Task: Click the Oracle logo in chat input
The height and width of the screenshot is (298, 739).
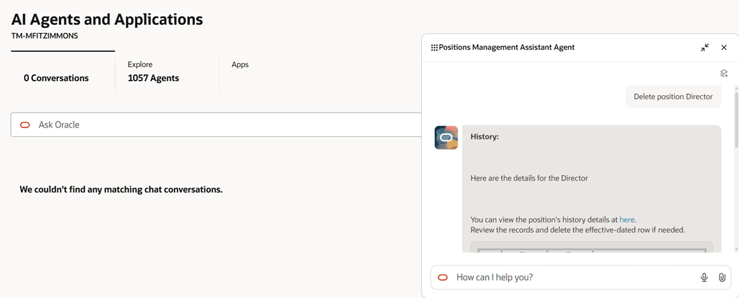Action: tap(443, 277)
